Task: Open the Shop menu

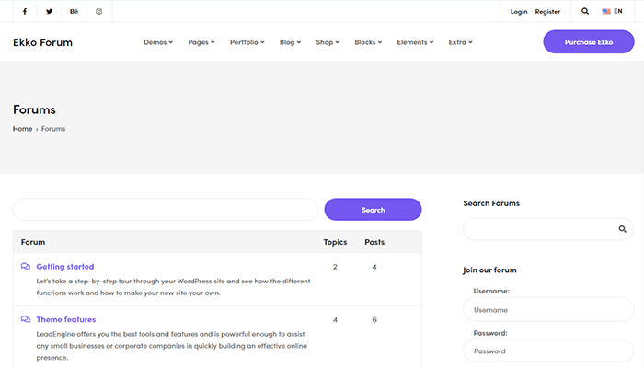Action: [328, 42]
